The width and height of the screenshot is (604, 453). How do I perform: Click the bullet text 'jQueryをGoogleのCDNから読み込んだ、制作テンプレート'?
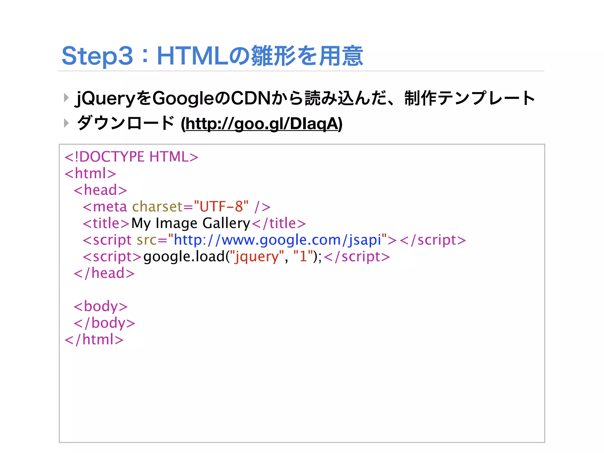(306, 98)
